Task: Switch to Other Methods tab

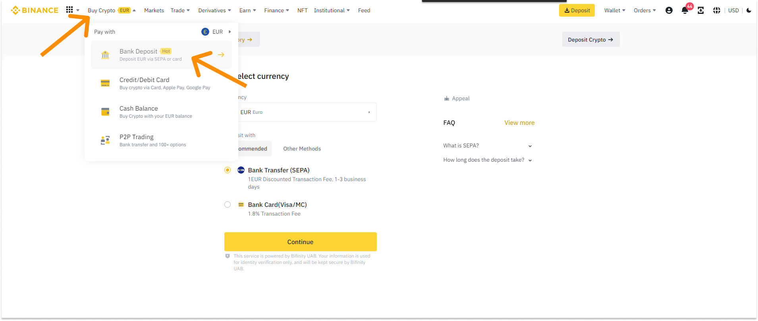Action: click(302, 149)
